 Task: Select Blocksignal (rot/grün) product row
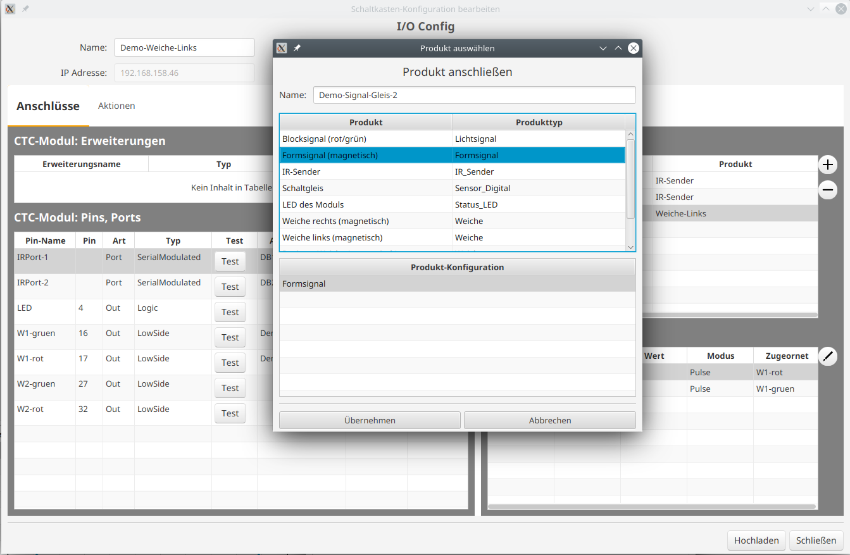[365, 139]
